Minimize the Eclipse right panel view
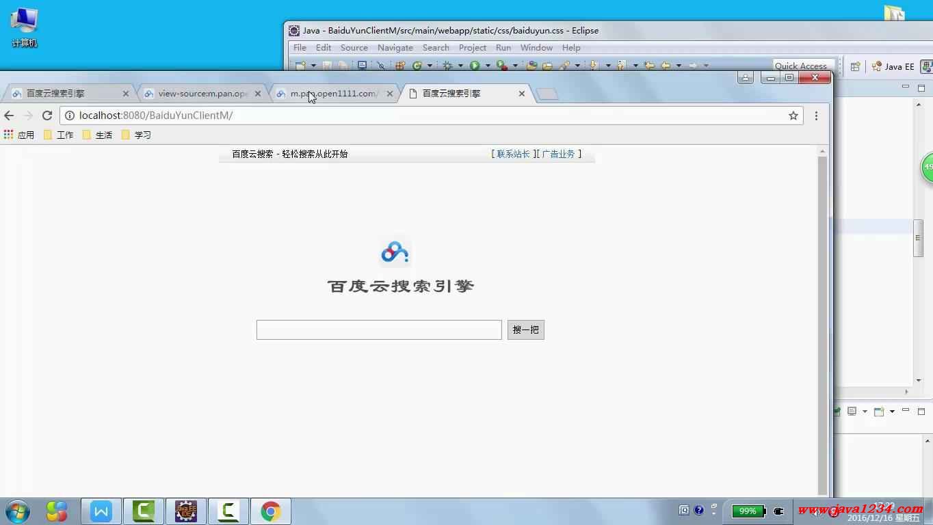 (905, 87)
